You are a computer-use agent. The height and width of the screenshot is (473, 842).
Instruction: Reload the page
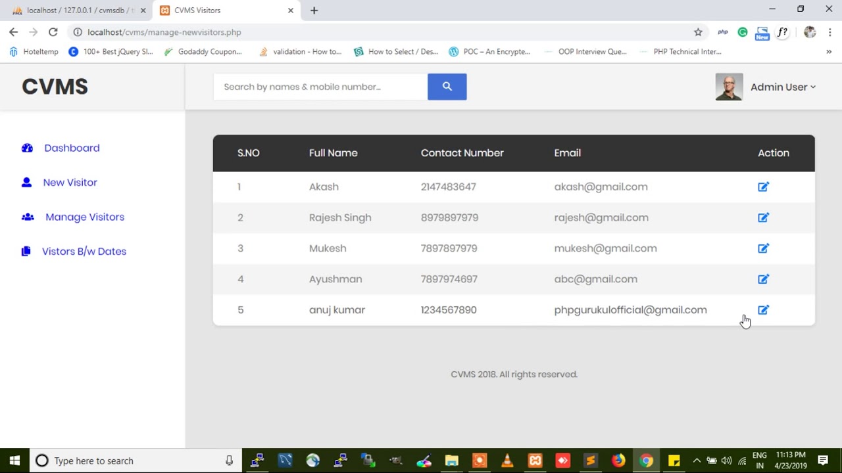pyautogui.click(x=53, y=32)
